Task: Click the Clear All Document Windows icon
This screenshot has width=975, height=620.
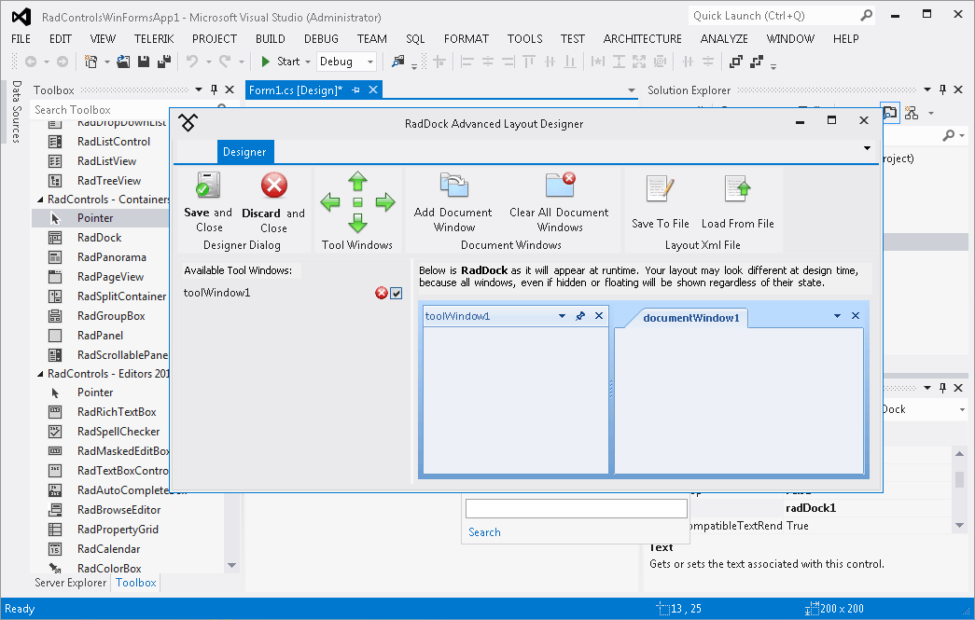Action: pos(560,186)
